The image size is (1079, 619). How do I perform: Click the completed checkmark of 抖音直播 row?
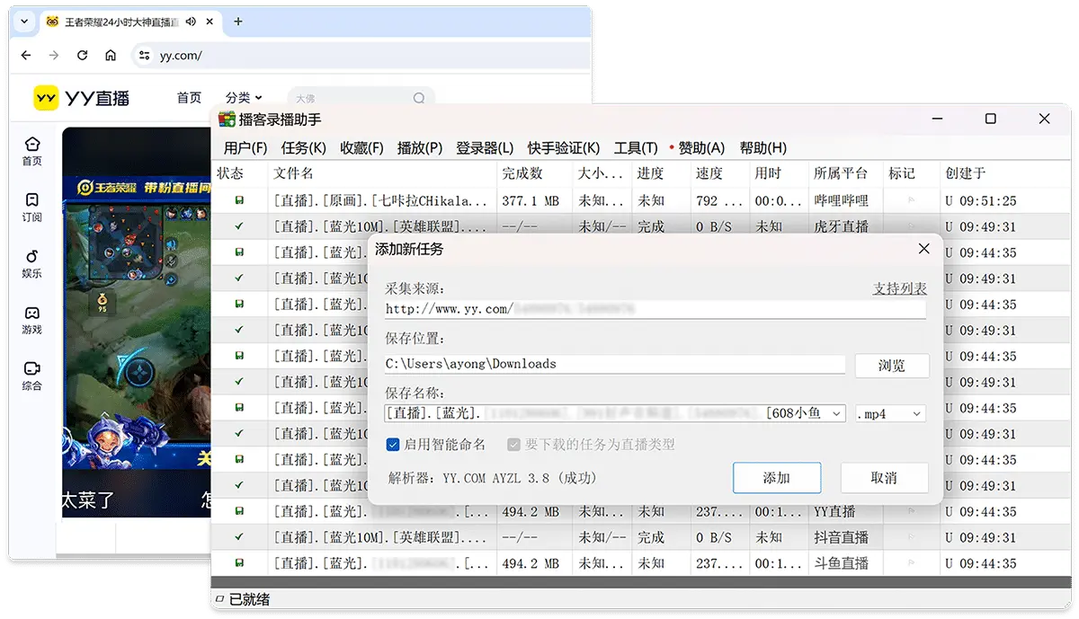point(239,537)
